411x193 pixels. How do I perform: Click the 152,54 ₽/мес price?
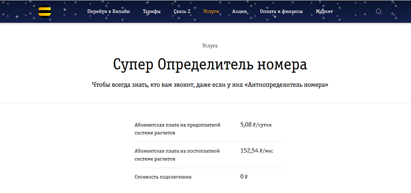click(x=257, y=151)
